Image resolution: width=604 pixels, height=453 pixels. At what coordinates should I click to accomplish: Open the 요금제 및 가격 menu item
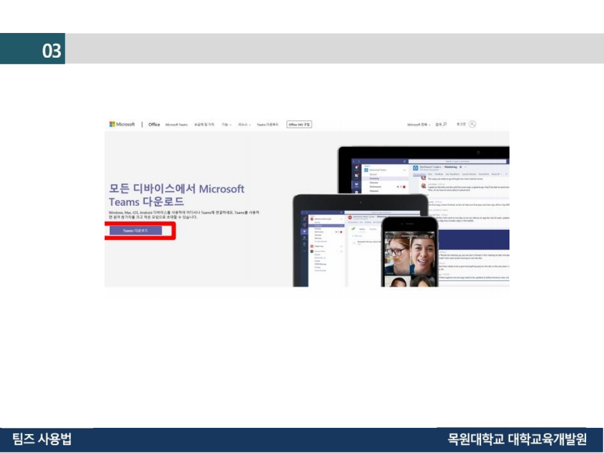(204, 125)
